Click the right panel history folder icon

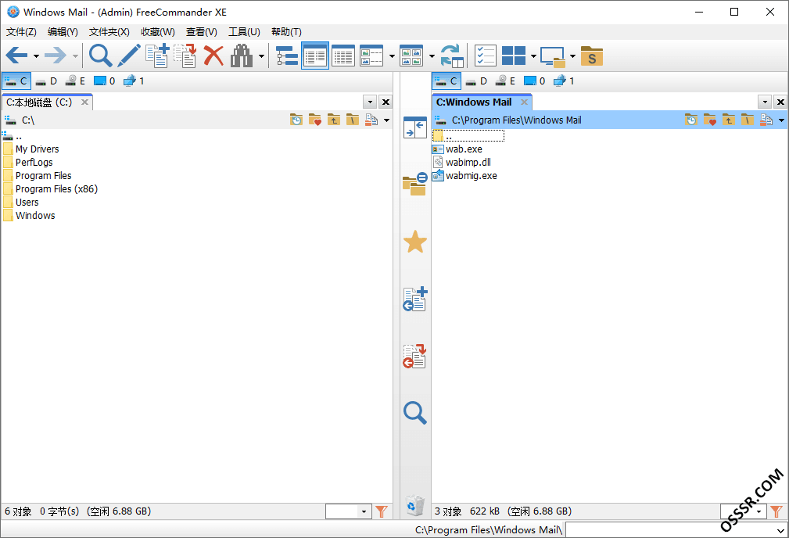[x=691, y=120]
